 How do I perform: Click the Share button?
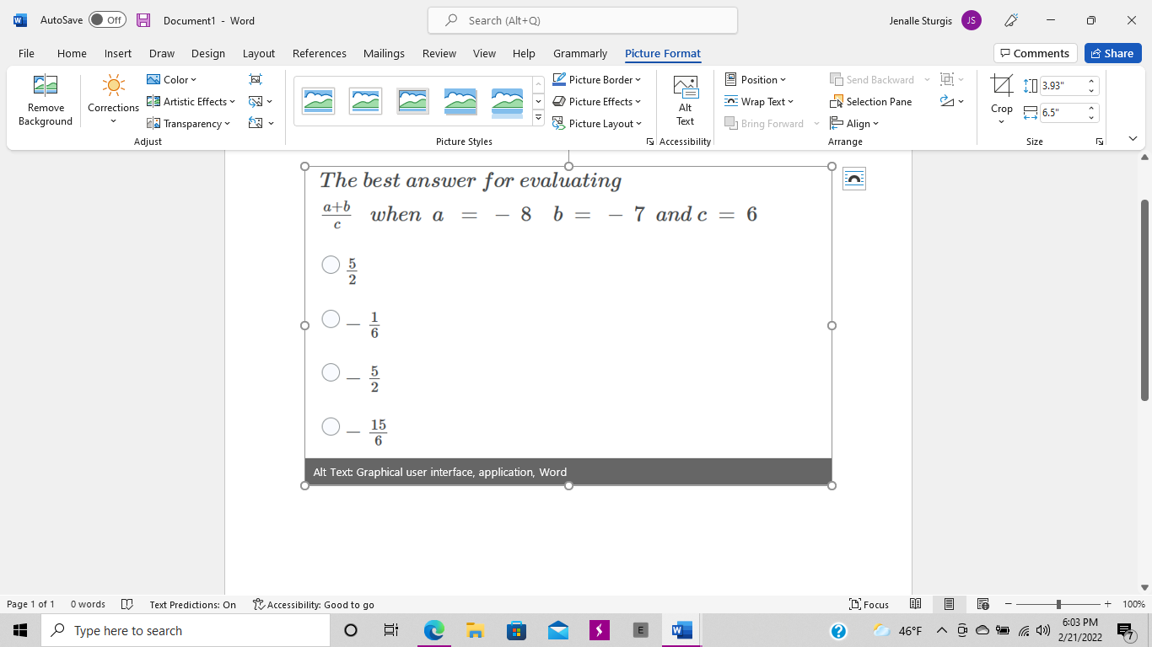(1112, 52)
